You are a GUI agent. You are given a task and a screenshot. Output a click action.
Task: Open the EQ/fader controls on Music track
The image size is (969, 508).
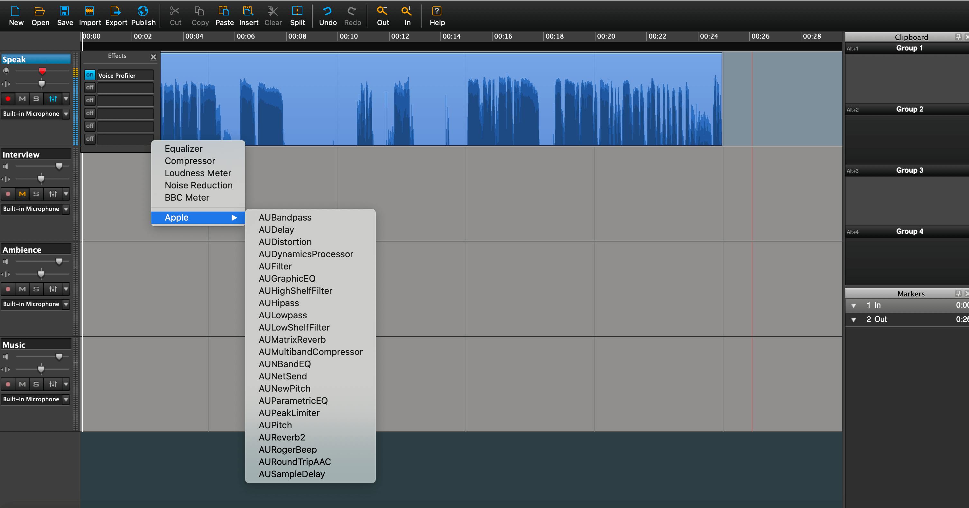(52, 384)
